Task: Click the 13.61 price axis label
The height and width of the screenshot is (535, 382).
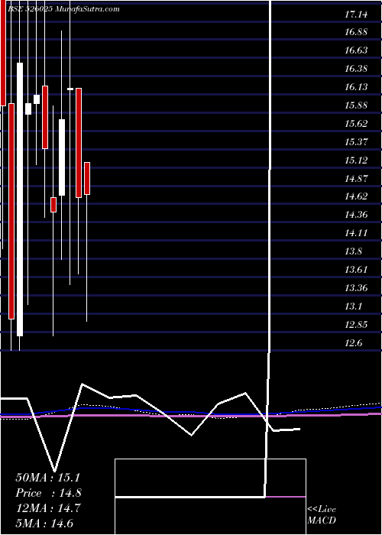Action: (x=356, y=270)
